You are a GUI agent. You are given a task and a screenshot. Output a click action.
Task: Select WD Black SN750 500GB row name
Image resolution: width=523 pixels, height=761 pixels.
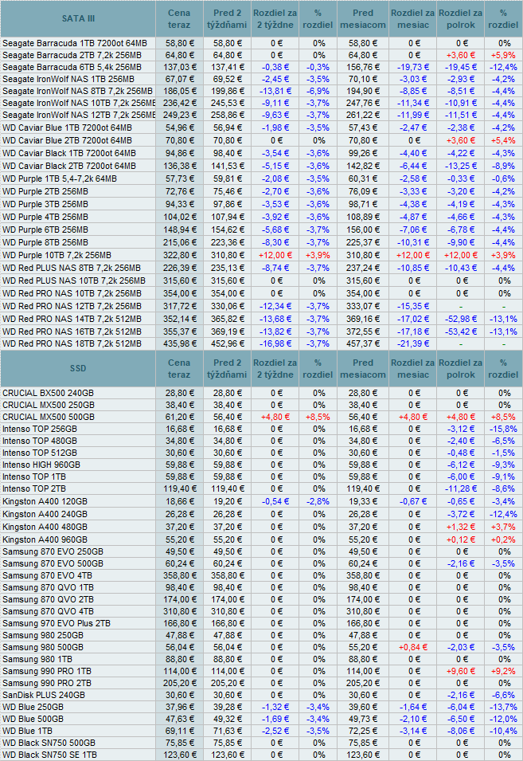tap(49, 743)
